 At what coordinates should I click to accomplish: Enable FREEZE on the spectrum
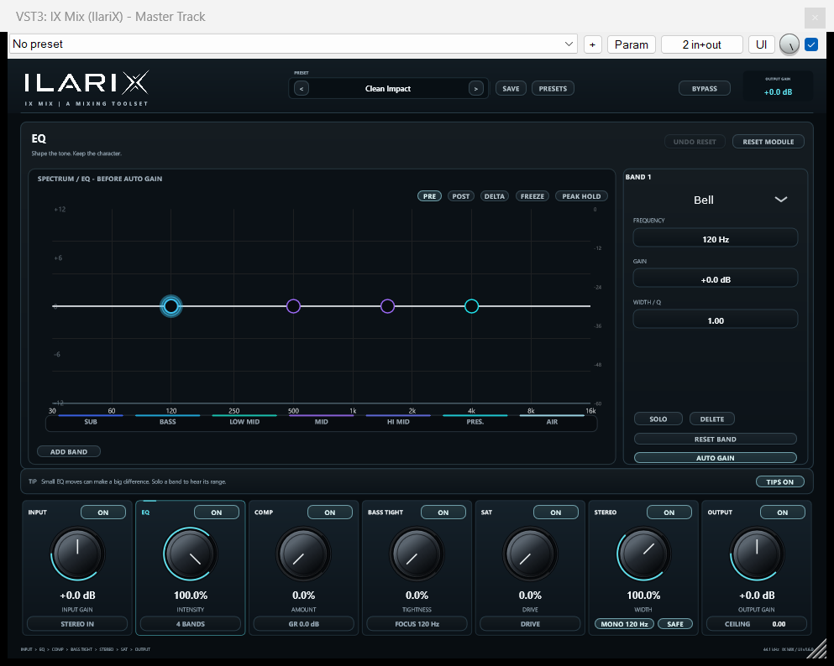532,196
